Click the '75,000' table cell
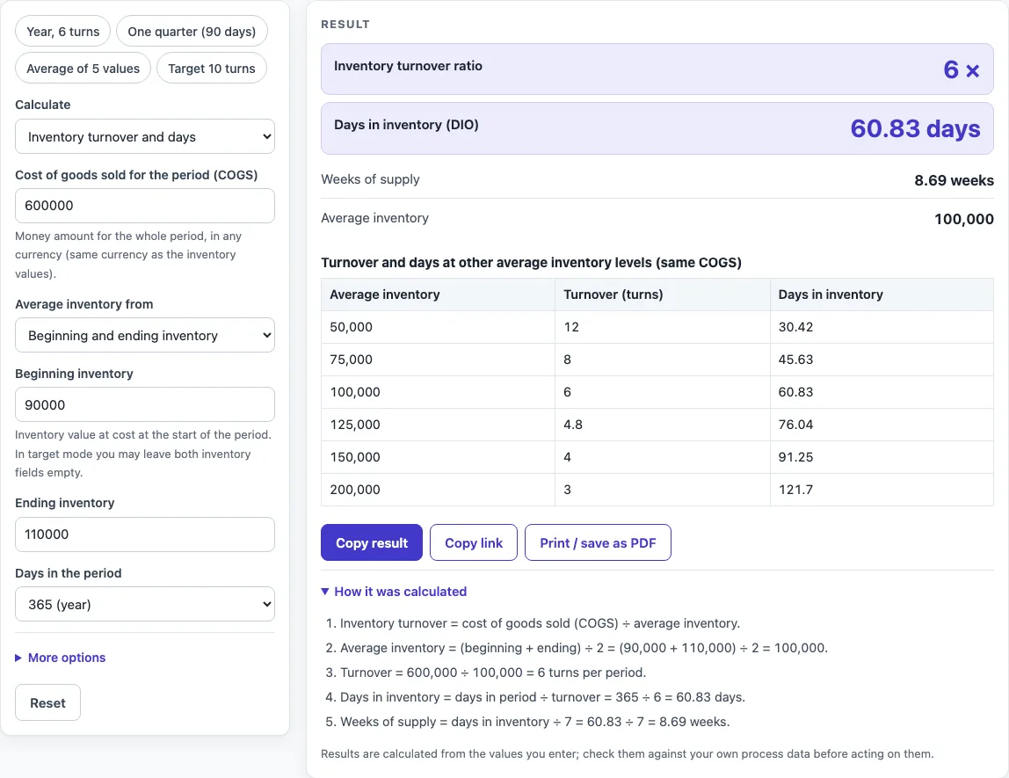Screen dimensions: 1009x778 click(439, 359)
